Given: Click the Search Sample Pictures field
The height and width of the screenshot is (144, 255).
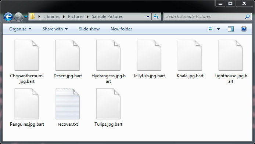Looking at the screenshot, I should 205,16.
